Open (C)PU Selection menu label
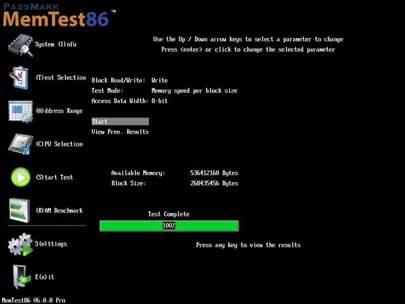 (59, 144)
